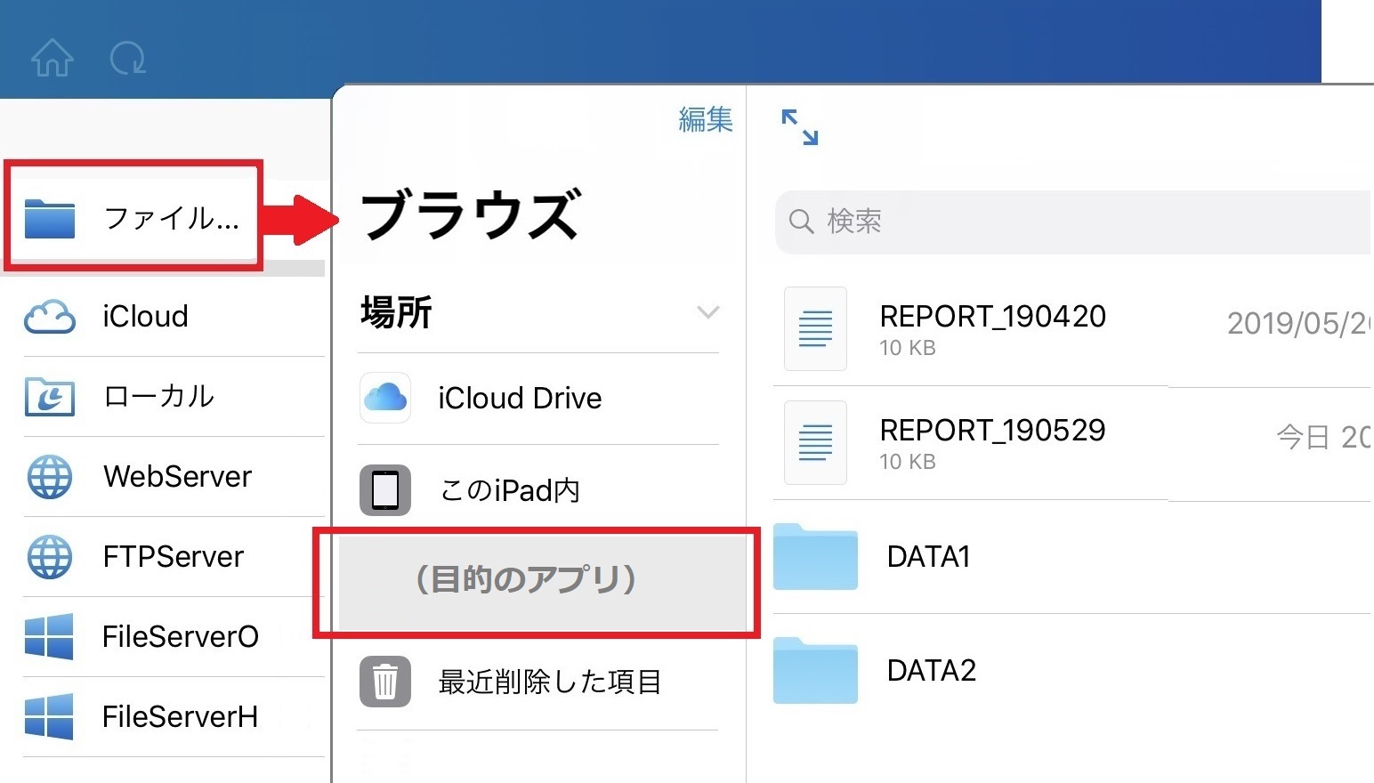Click the reload icon in top bar
This screenshot has width=1374, height=783.
(x=127, y=59)
